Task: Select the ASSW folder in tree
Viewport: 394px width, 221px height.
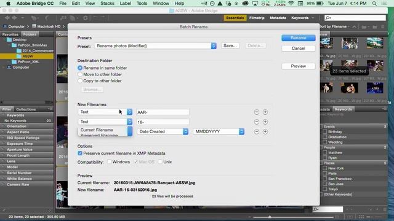Action: (x=28, y=56)
